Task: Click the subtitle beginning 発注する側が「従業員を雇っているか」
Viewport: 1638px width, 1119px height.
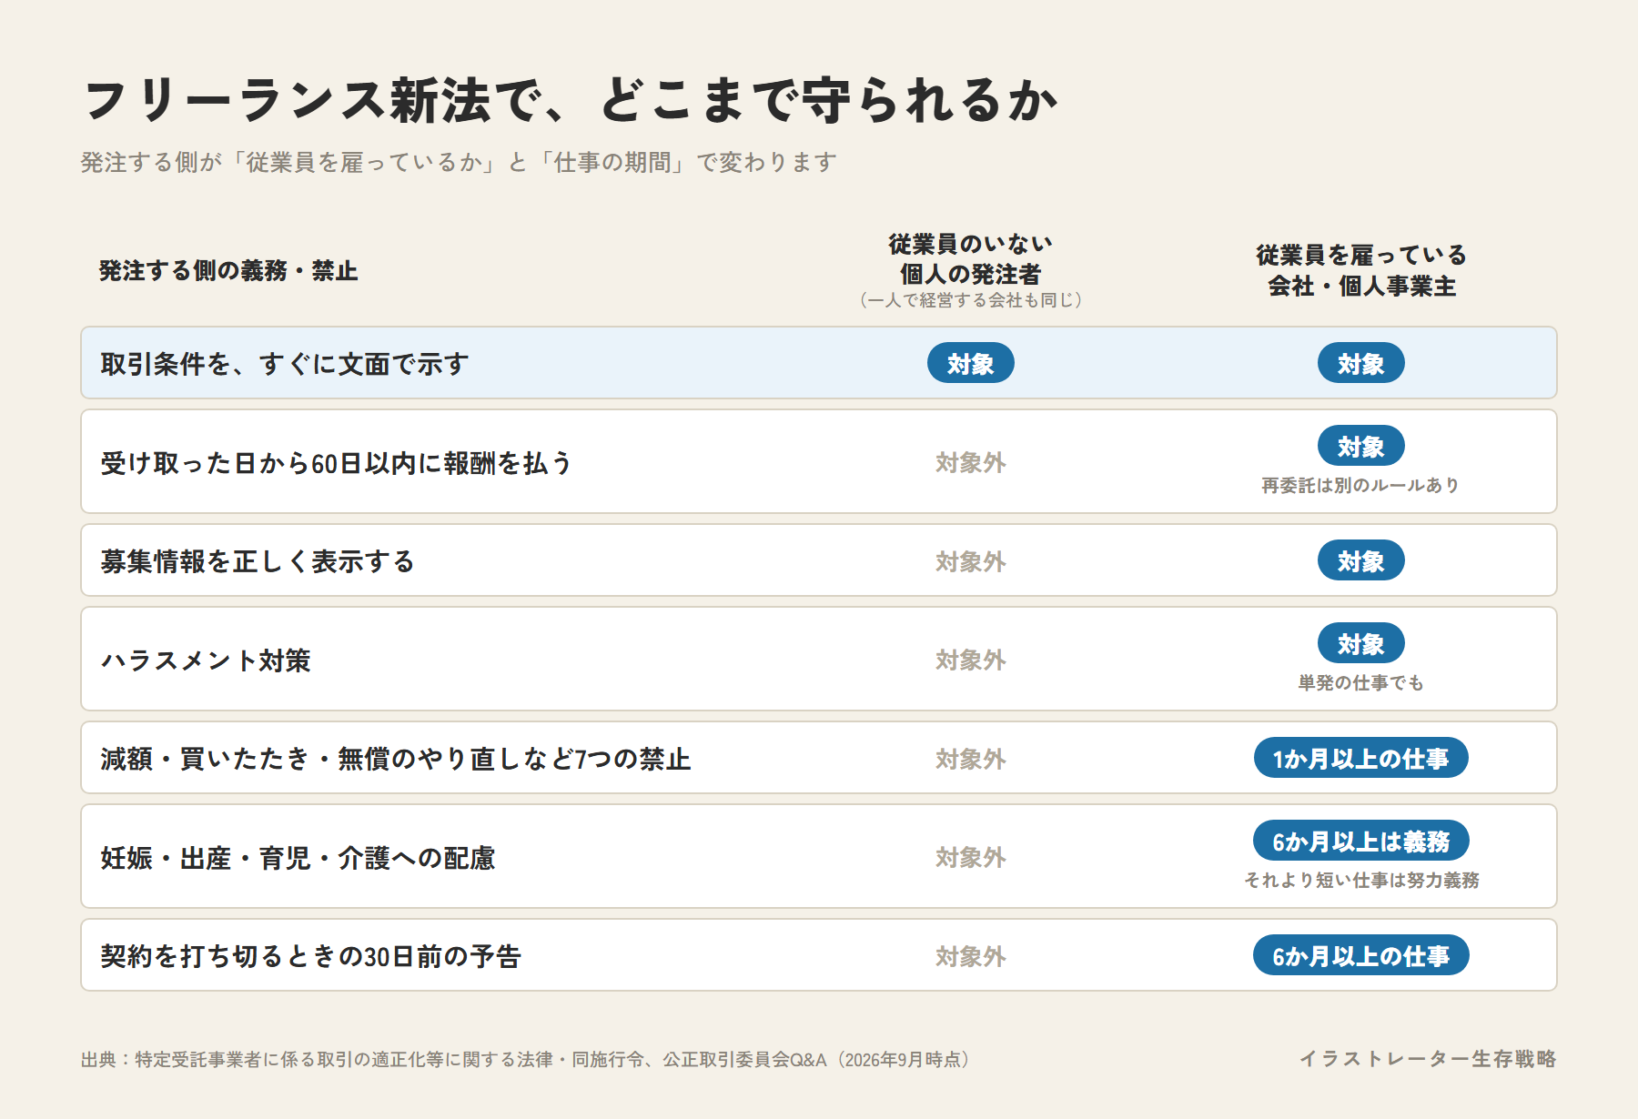Action: coord(459,162)
